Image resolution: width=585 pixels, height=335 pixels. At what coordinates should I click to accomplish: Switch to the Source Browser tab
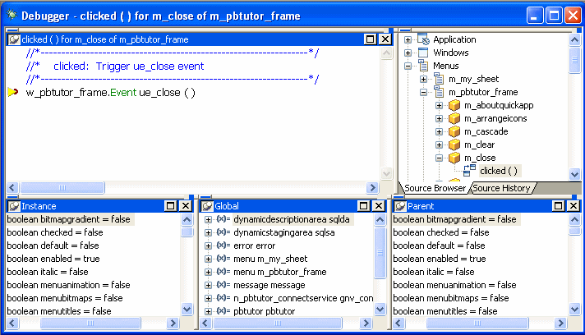tap(435, 188)
